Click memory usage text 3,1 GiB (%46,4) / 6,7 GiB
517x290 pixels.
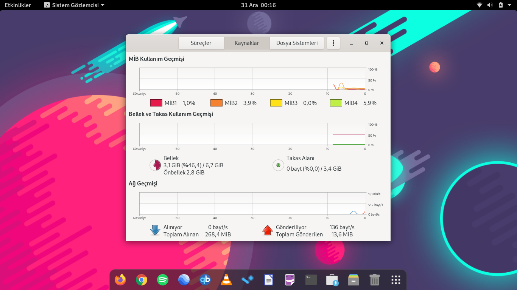(193, 165)
